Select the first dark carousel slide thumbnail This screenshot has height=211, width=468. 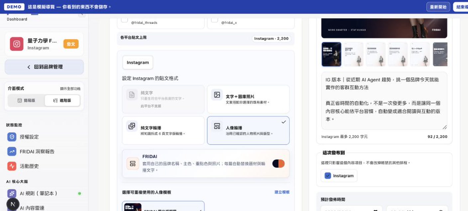pos(331,54)
